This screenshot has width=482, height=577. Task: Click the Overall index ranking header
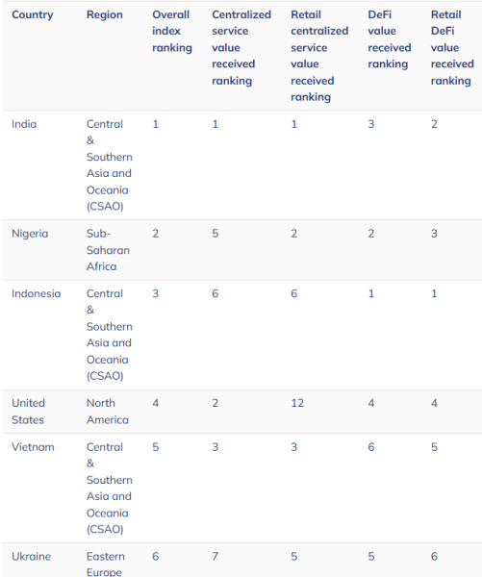point(172,32)
